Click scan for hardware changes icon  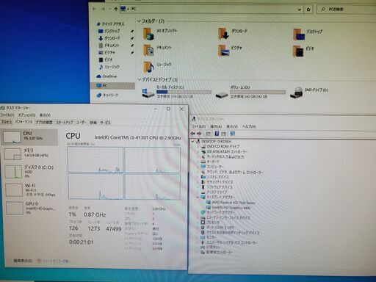(232, 134)
